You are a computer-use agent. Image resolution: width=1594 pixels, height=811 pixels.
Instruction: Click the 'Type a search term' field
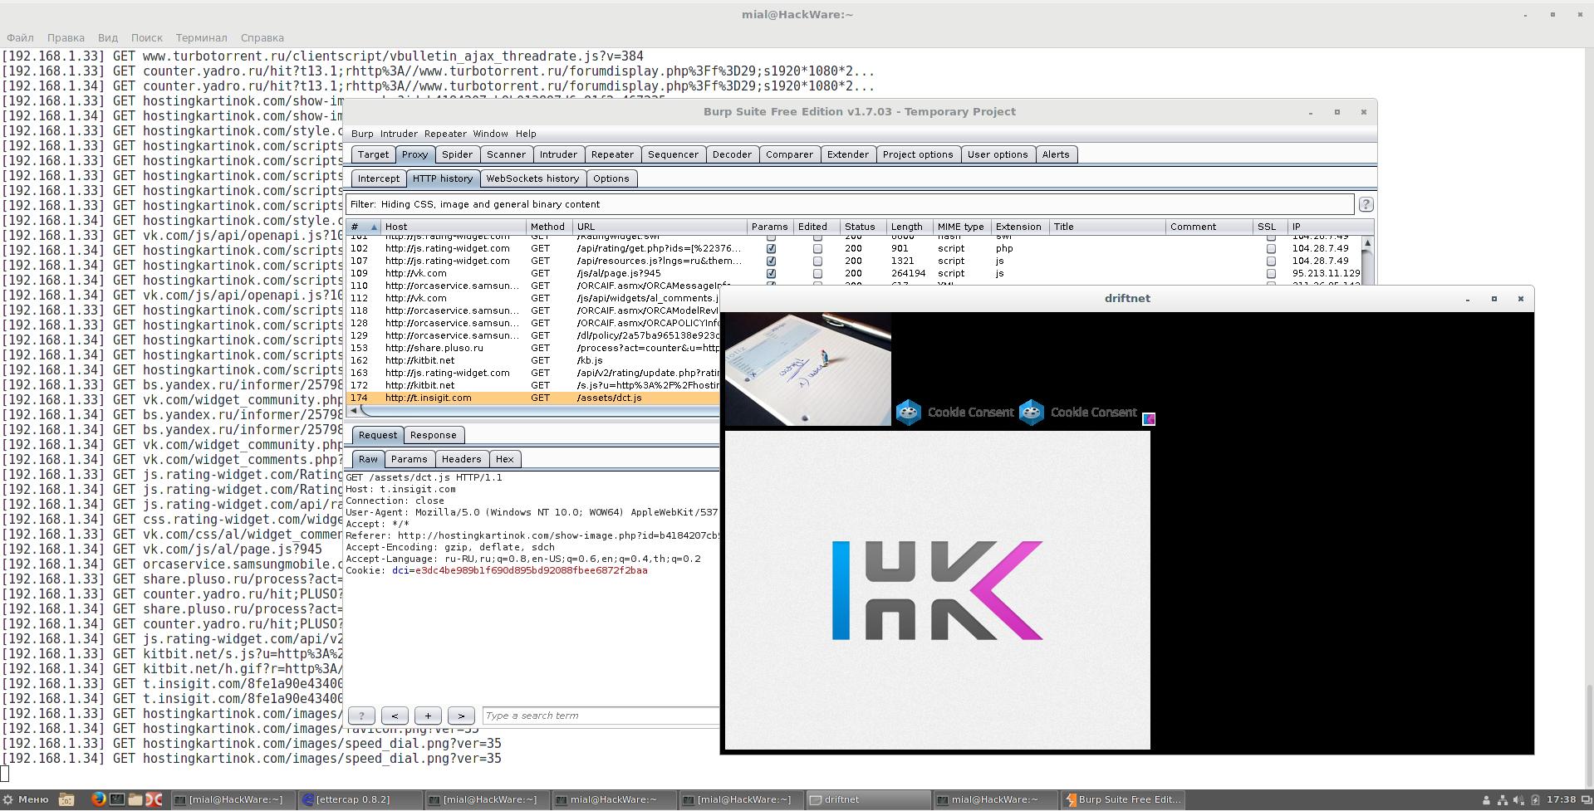pyautogui.click(x=600, y=716)
